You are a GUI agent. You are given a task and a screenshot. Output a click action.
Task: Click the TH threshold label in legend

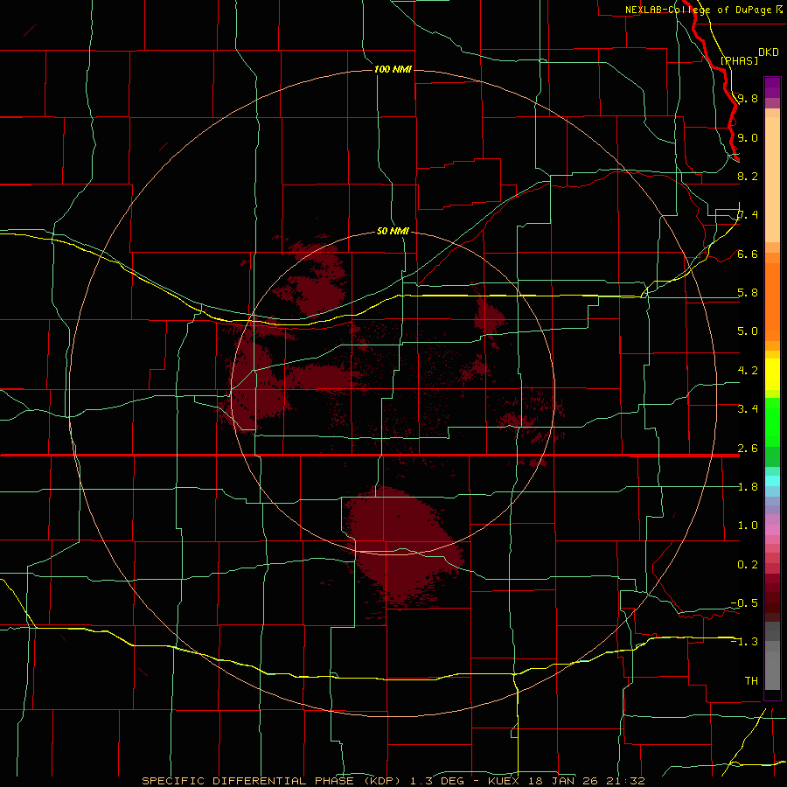[751, 681]
